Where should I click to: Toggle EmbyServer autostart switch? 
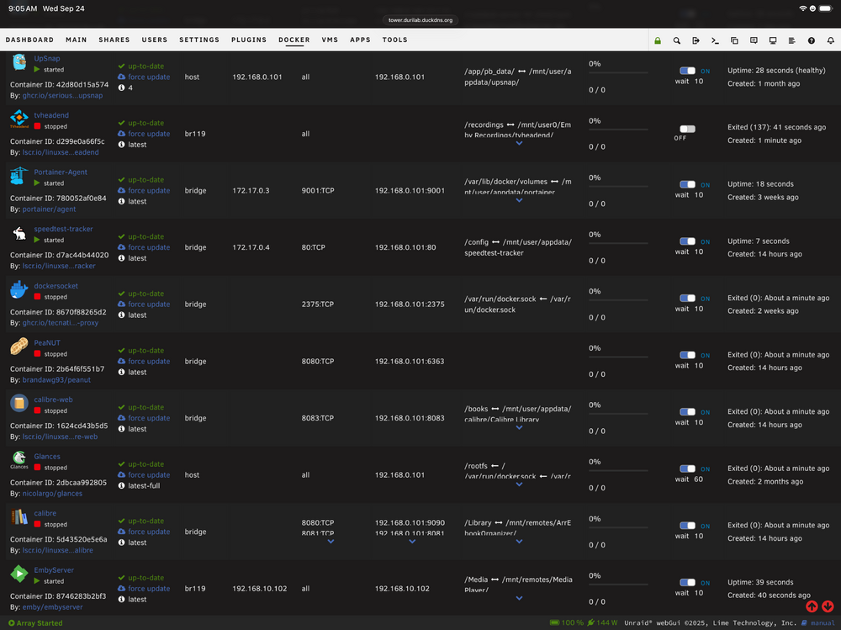point(688,583)
